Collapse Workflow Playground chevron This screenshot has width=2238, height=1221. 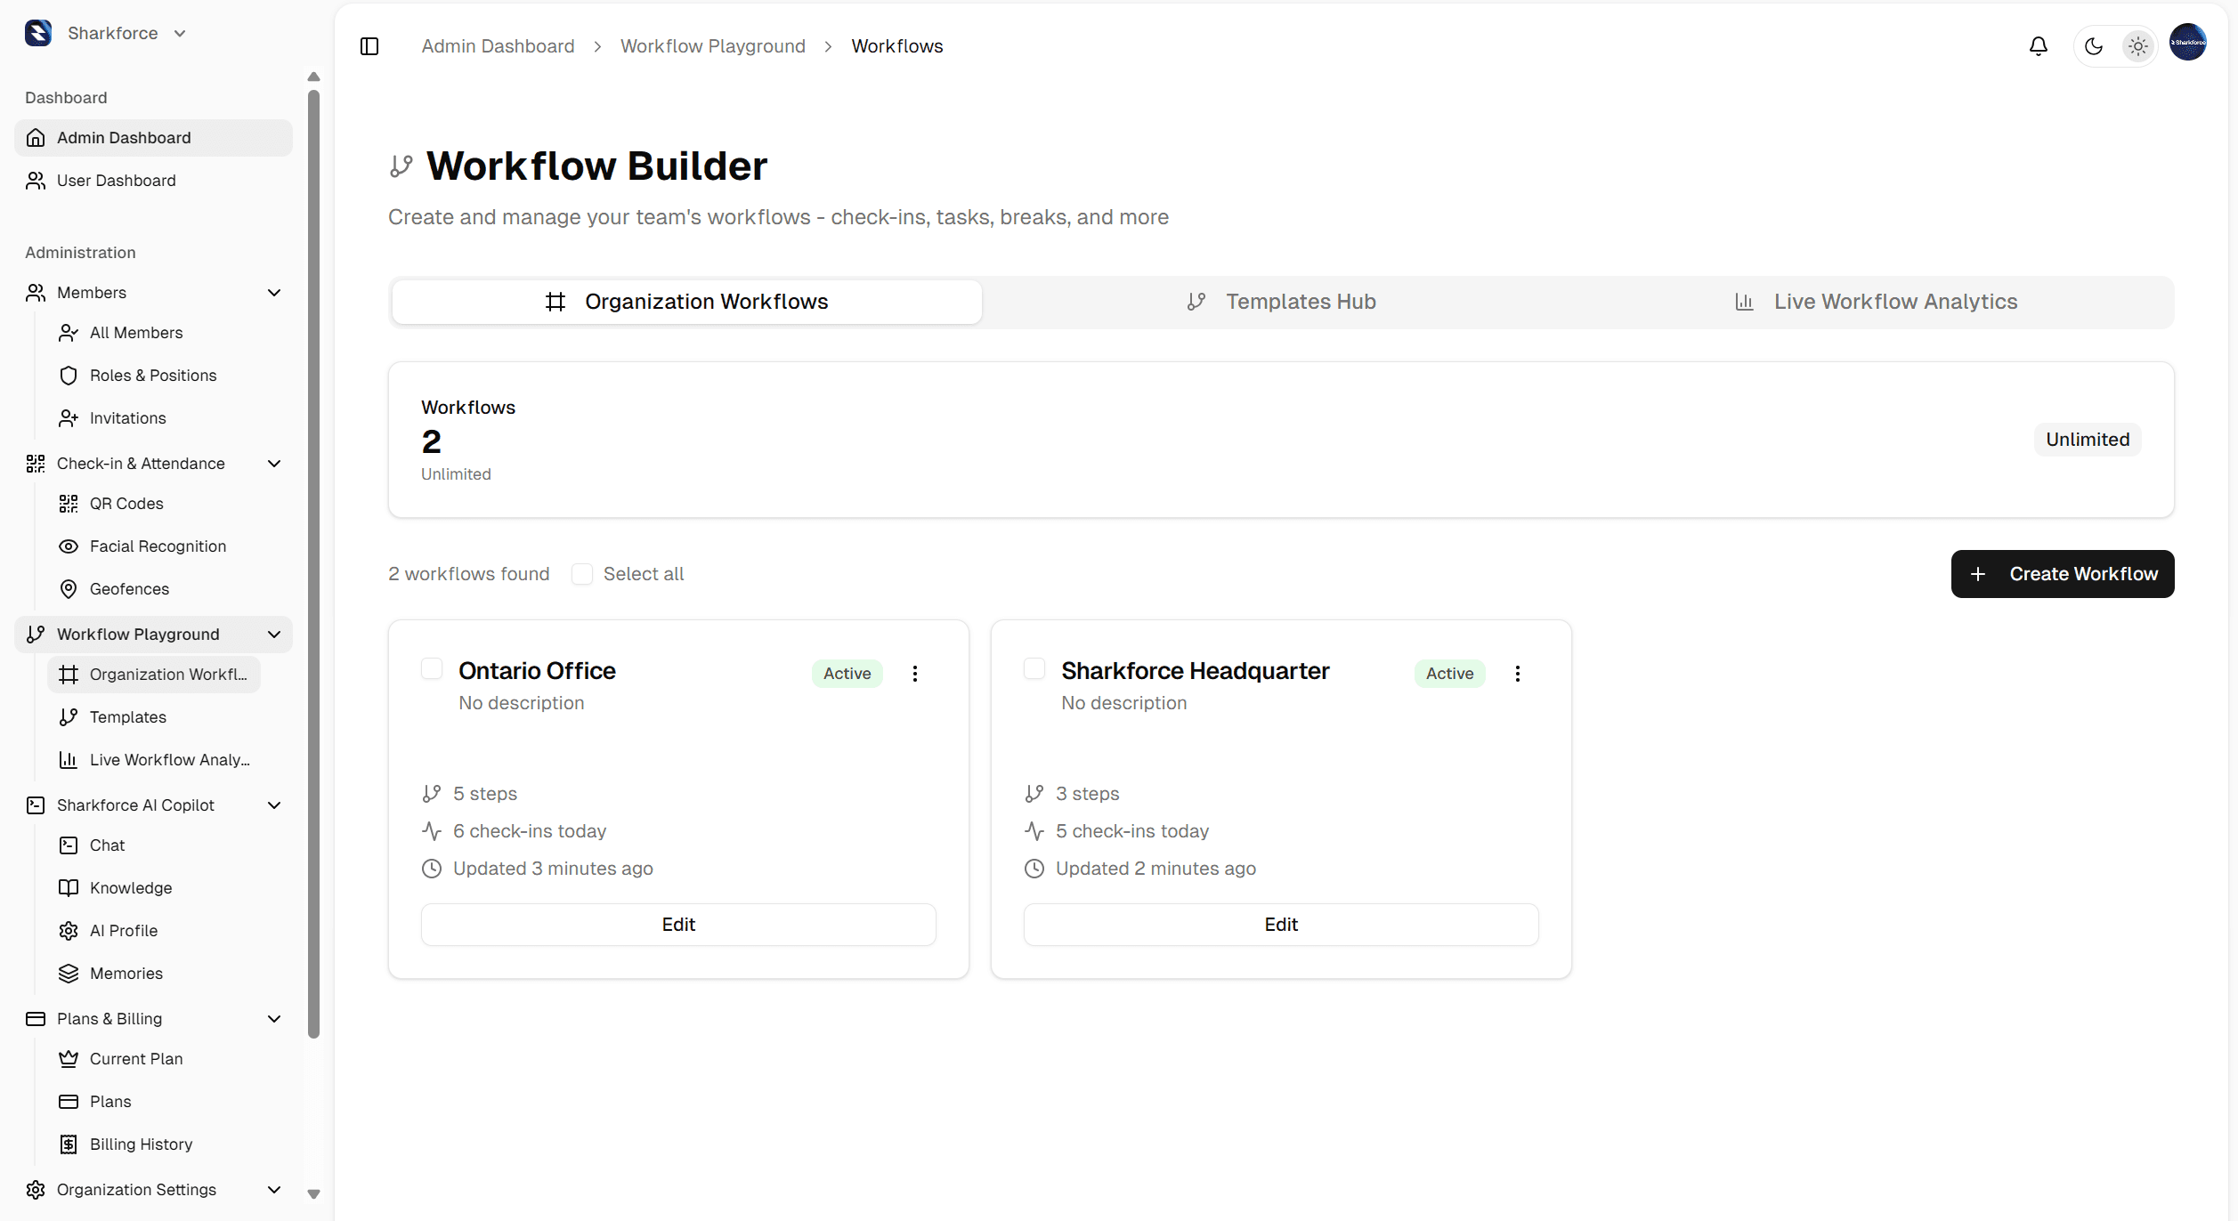(x=274, y=635)
